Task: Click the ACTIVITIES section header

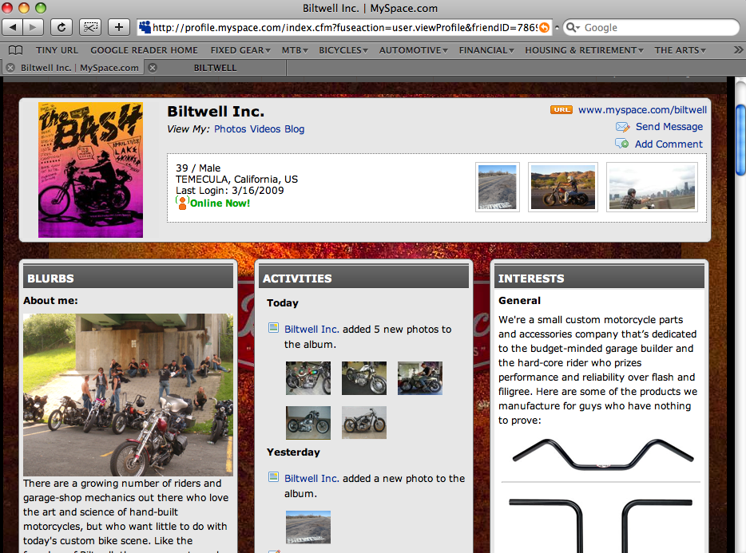Action: 363,278
